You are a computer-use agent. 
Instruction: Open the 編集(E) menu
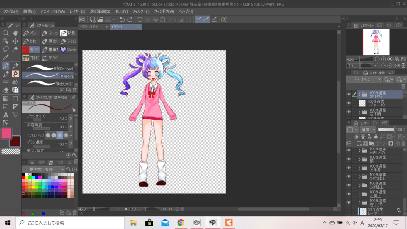point(29,11)
